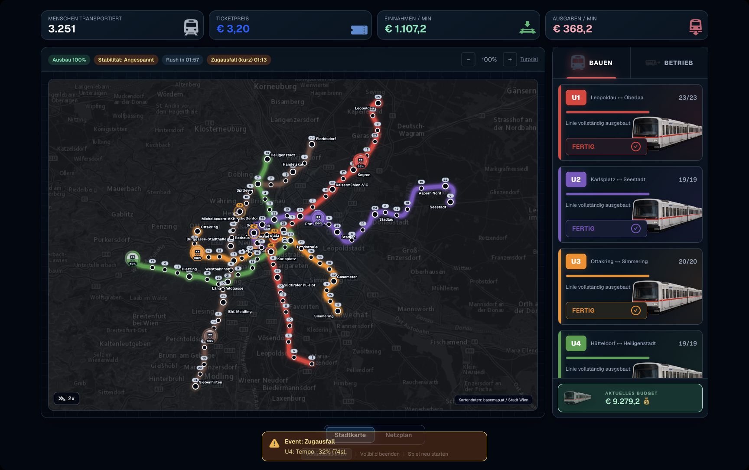This screenshot has height=470, width=749.
Task: Click the Simmering station dot on the map
Action: (338, 311)
